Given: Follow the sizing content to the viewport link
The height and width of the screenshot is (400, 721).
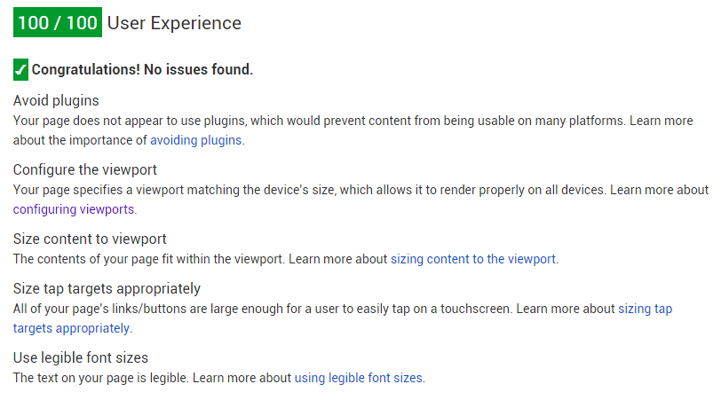Looking at the screenshot, I should coord(473,259).
